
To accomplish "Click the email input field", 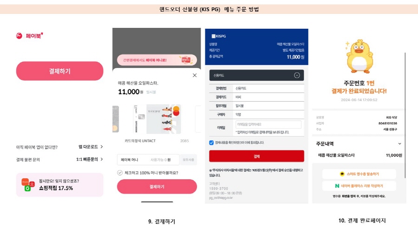I will pos(268,124).
